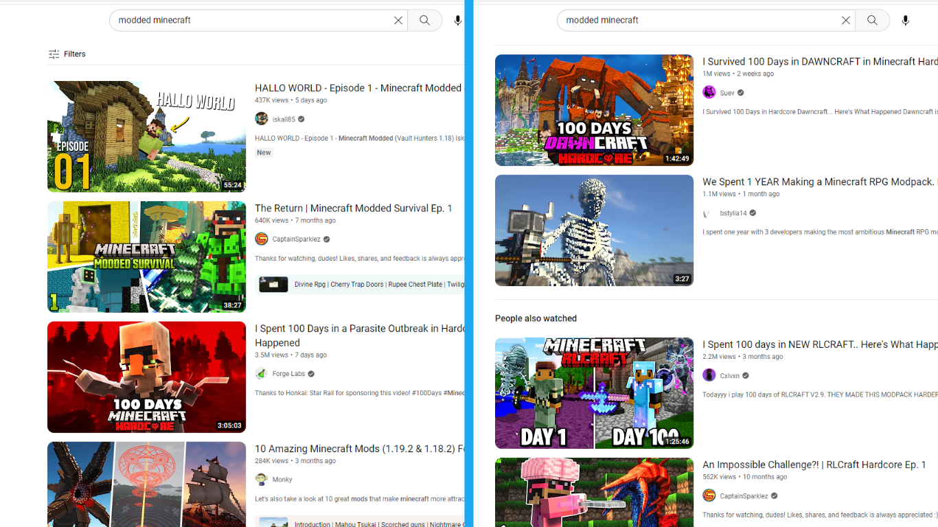
Task: Click verified badge next to Forge Labs
Action: pyautogui.click(x=311, y=374)
